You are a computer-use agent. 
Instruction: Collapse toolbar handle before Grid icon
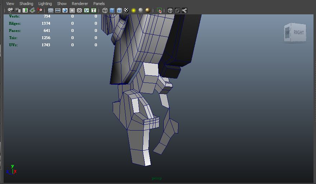click(x=45, y=10)
